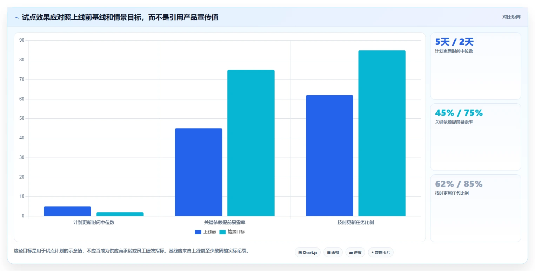535x271 pixels.
Task: Click the card caption 关键依赖提前暴露率
Action: tap(454, 122)
